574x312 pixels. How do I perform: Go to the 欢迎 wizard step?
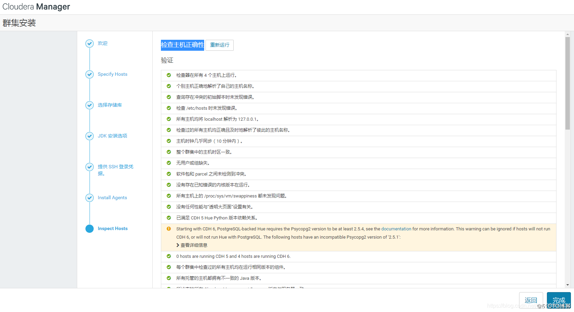click(103, 44)
